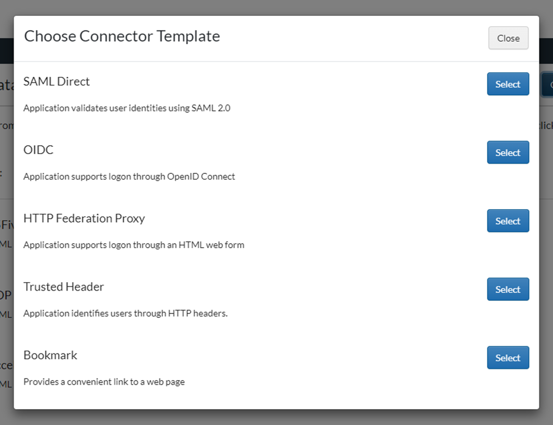Viewport: 553px width, 425px height.
Task: Select the Trusted Header connector template
Action: click(508, 289)
